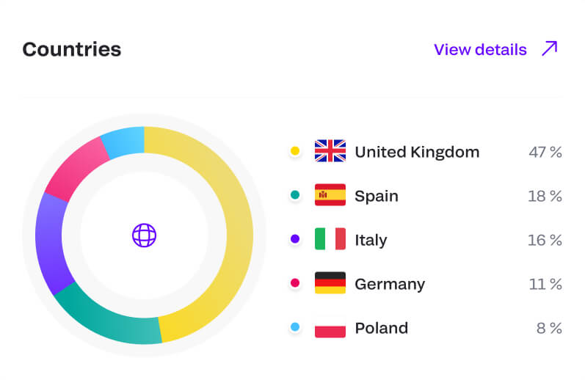
Task: Click the United Kingdom flag icon
Action: (330, 151)
